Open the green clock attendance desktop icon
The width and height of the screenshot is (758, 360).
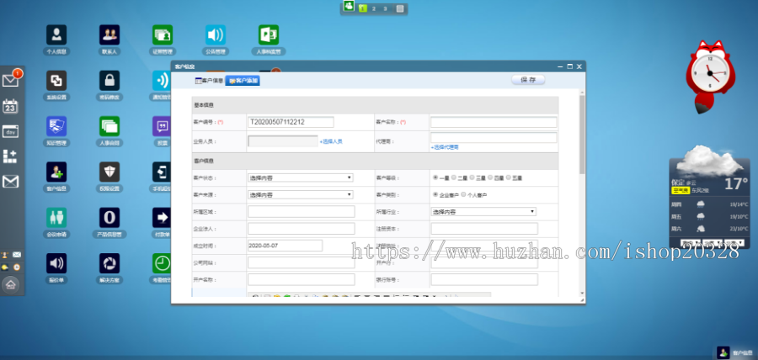pyautogui.click(x=162, y=263)
